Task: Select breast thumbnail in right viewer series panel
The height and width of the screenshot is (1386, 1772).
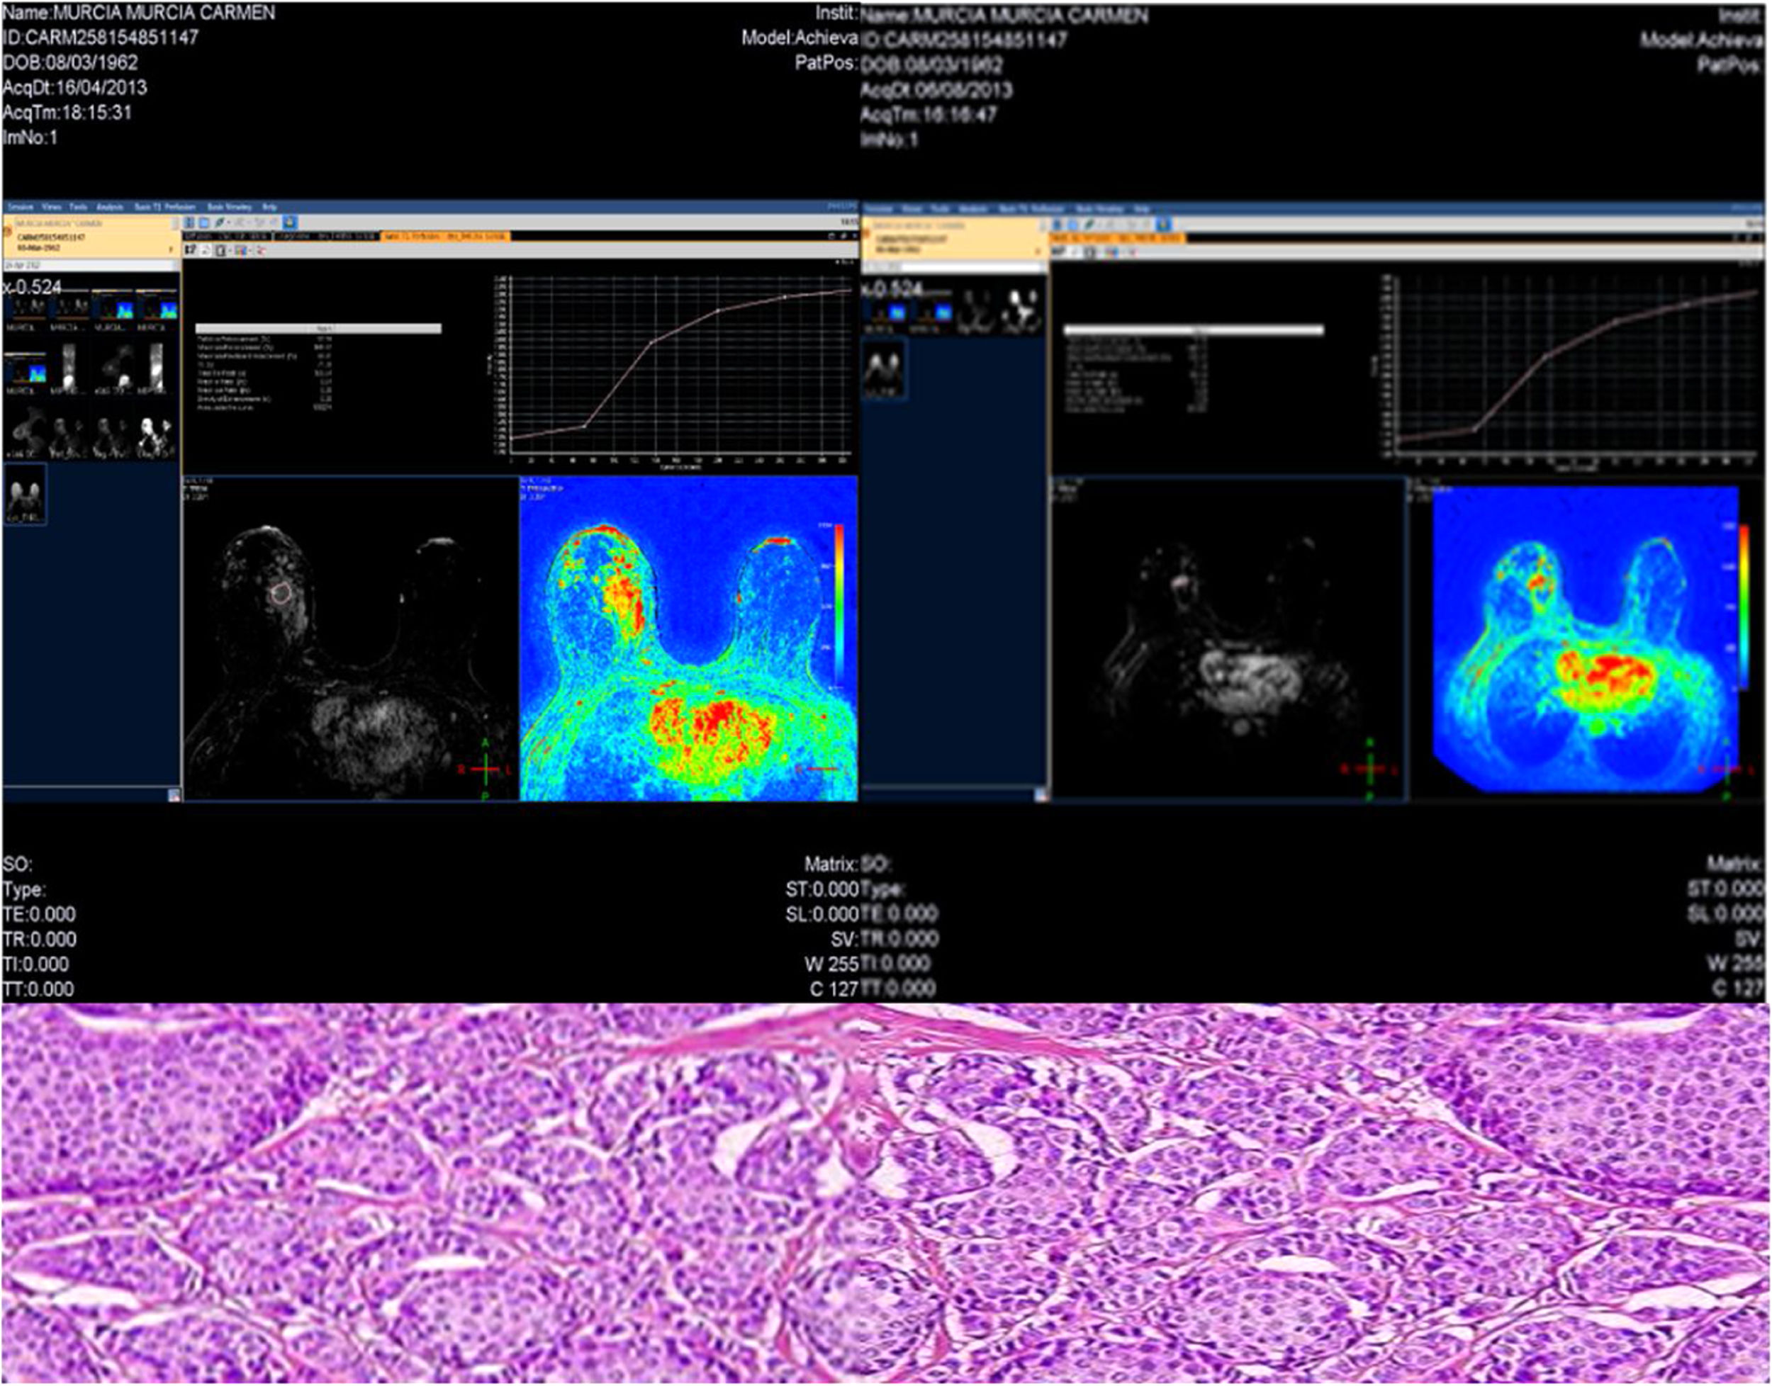Action: 884,370
